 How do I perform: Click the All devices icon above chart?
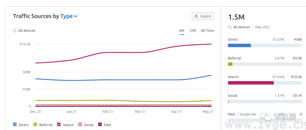pos(15,31)
